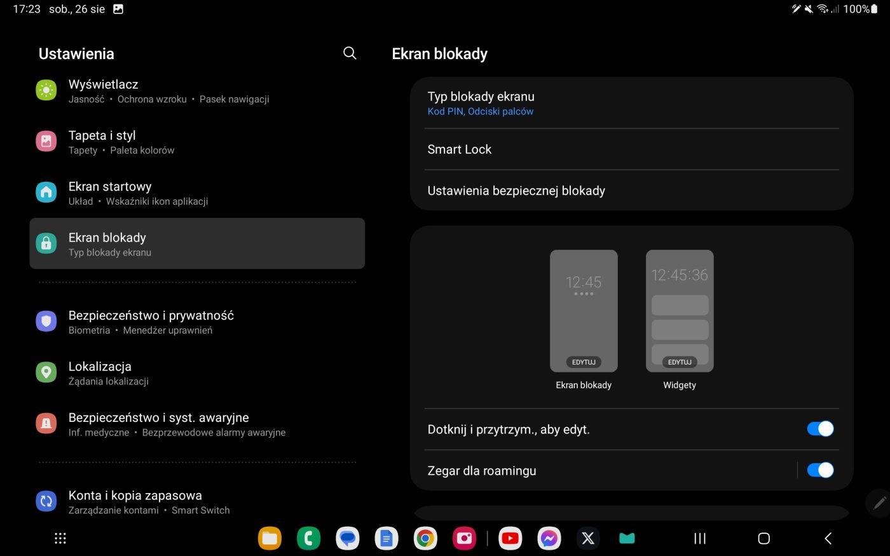Launch the red Camera app

tap(464, 539)
